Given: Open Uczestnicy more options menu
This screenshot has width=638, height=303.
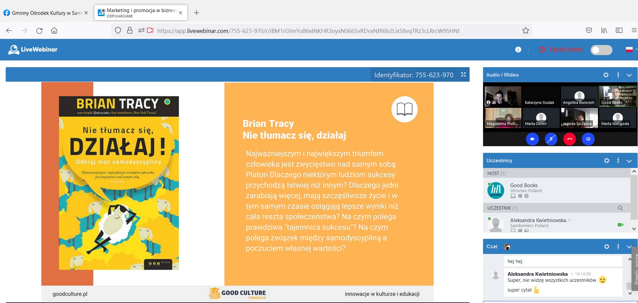Looking at the screenshot, I should click(x=618, y=161).
